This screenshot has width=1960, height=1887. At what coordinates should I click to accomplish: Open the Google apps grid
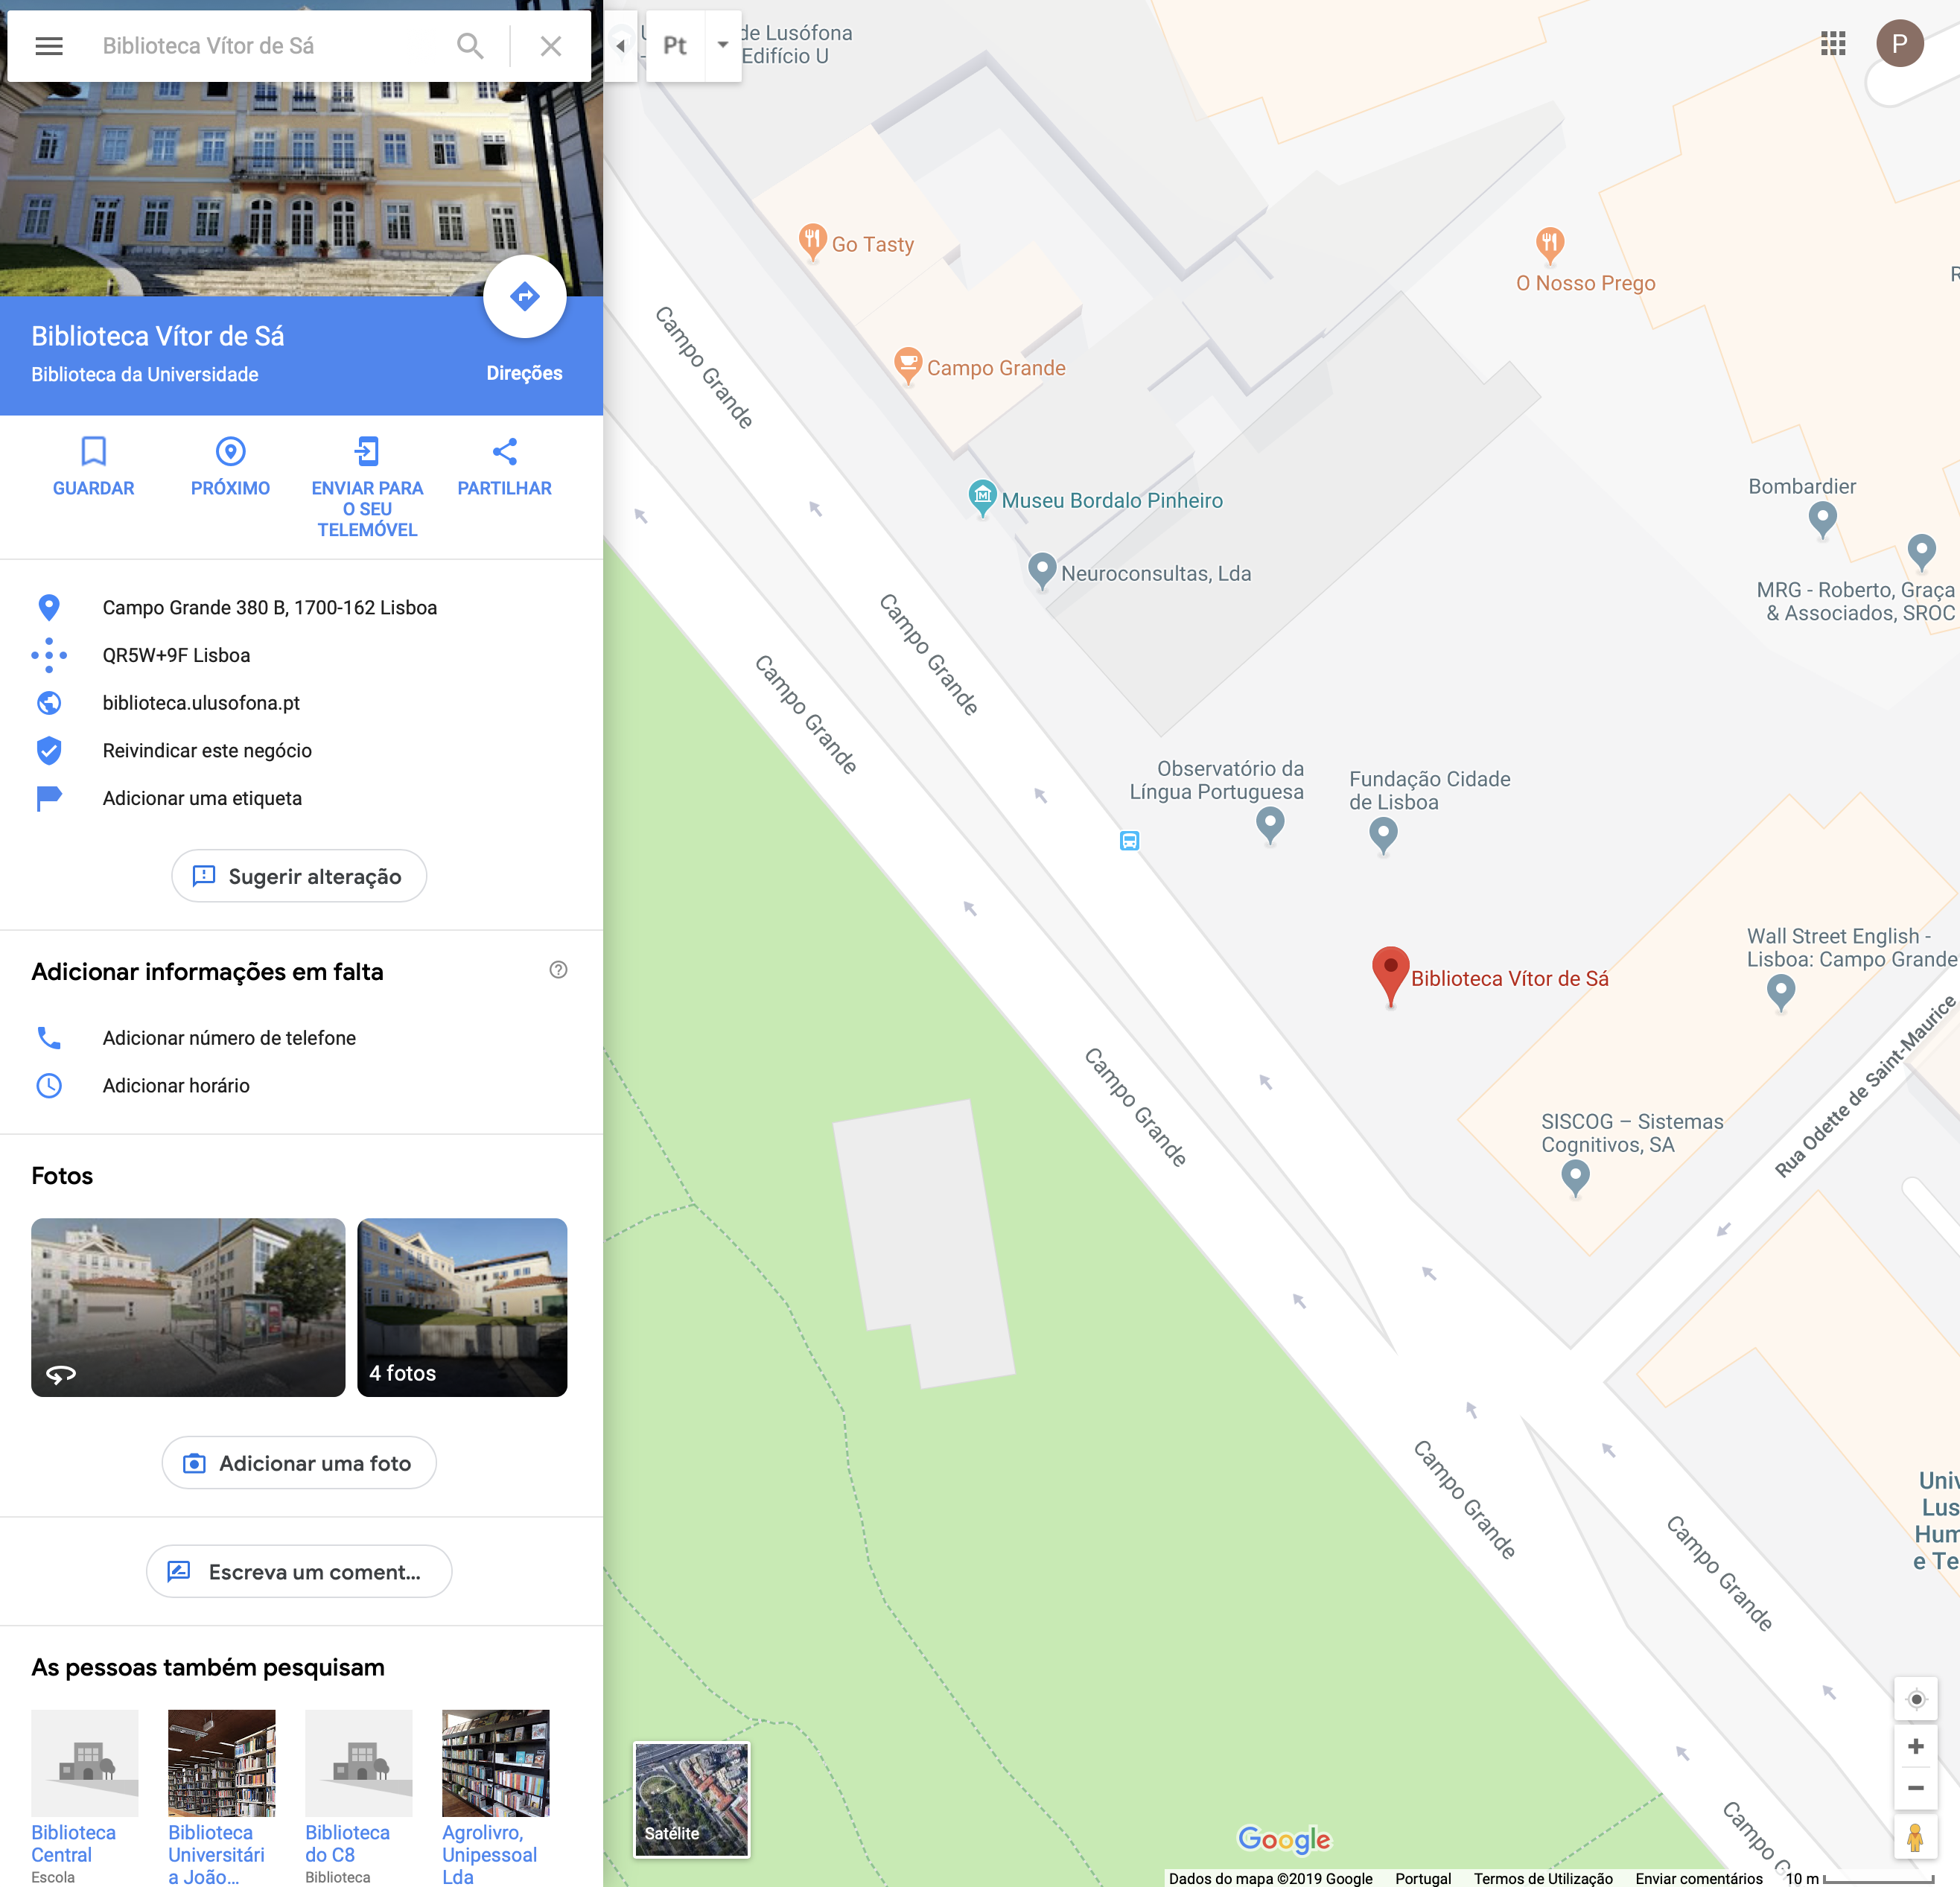click(1832, 44)
